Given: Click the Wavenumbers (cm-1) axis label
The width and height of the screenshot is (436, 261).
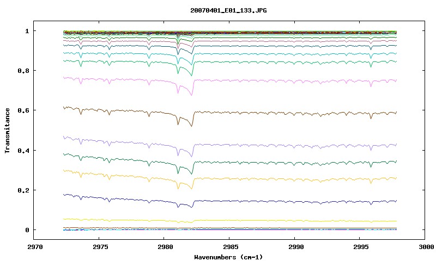Looking at the screenshot, I should click(228, 257).
